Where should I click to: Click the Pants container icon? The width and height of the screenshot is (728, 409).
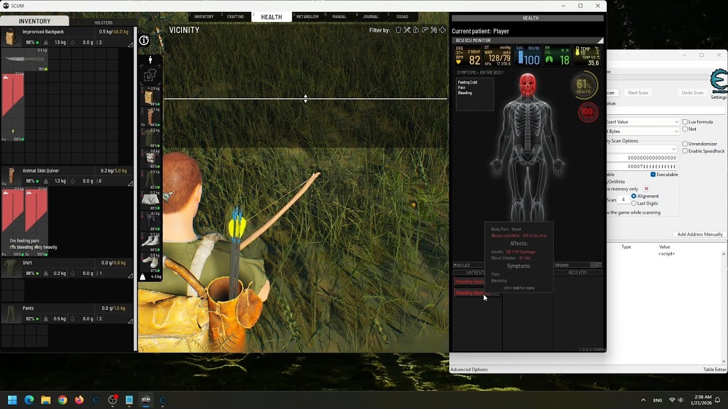click(x=10, y=313)
